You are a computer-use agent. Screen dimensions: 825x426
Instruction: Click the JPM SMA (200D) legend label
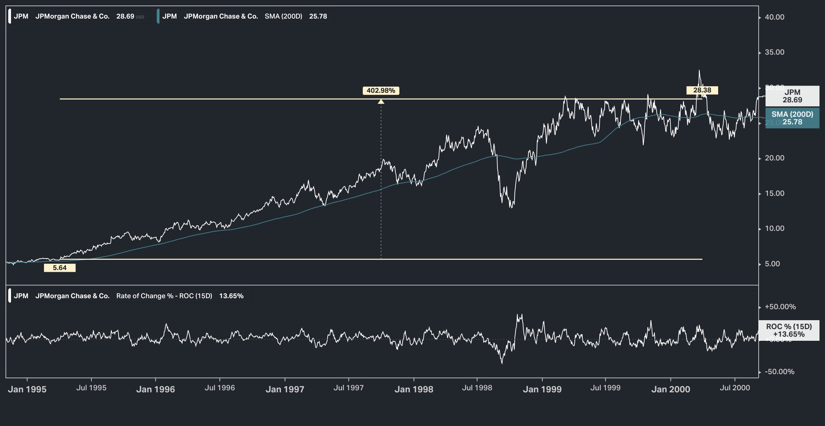click(245, 16)
